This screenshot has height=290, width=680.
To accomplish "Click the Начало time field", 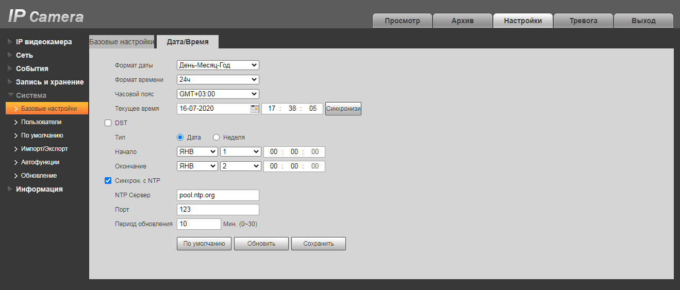I will (x=294, y=152).
